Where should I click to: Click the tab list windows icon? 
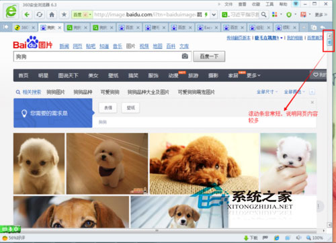[314, 28]
